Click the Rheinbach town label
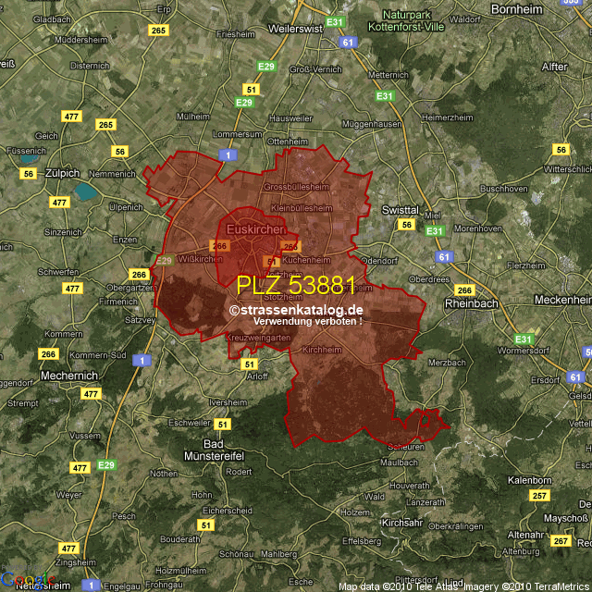Screen dimensions: 592x592 [x=470, y=303]
